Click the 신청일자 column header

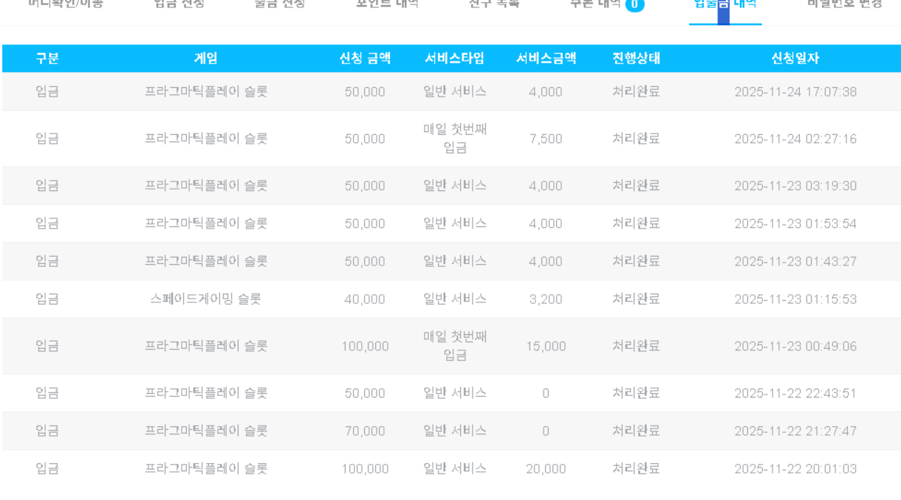tap(795, 59)
